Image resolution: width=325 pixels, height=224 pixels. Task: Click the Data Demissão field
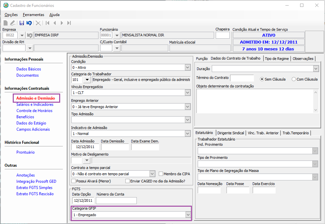click(x=115, y=147)
